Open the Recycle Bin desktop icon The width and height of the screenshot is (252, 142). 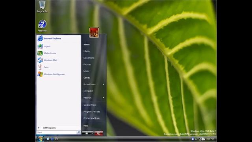(42, 7)
